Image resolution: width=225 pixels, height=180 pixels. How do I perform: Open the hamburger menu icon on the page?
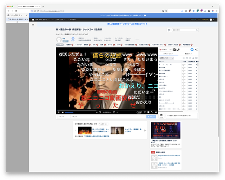(33, 25)
